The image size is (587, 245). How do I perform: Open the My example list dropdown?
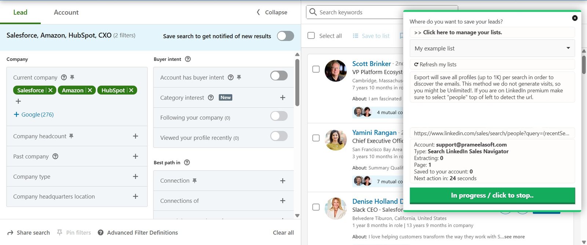492,48
